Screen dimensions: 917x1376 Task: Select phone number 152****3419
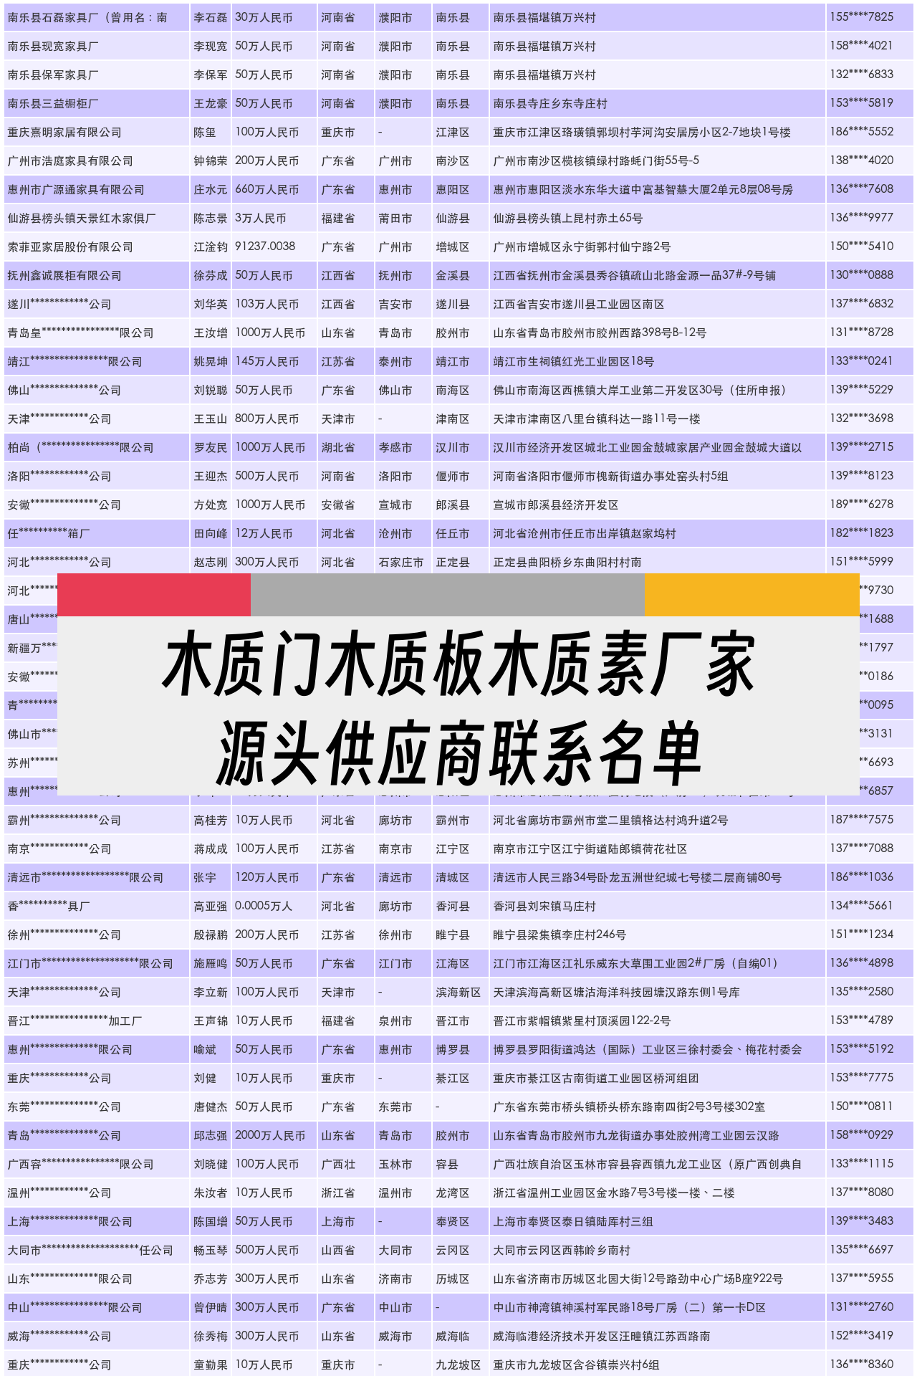pos(861,1336)
